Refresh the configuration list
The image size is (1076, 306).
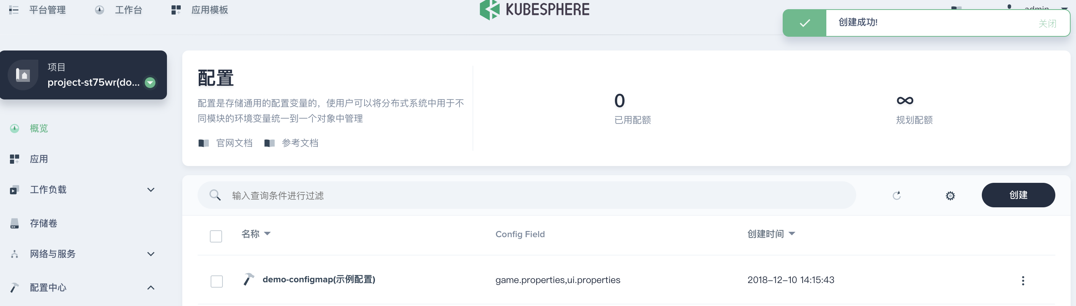point(896,195)
